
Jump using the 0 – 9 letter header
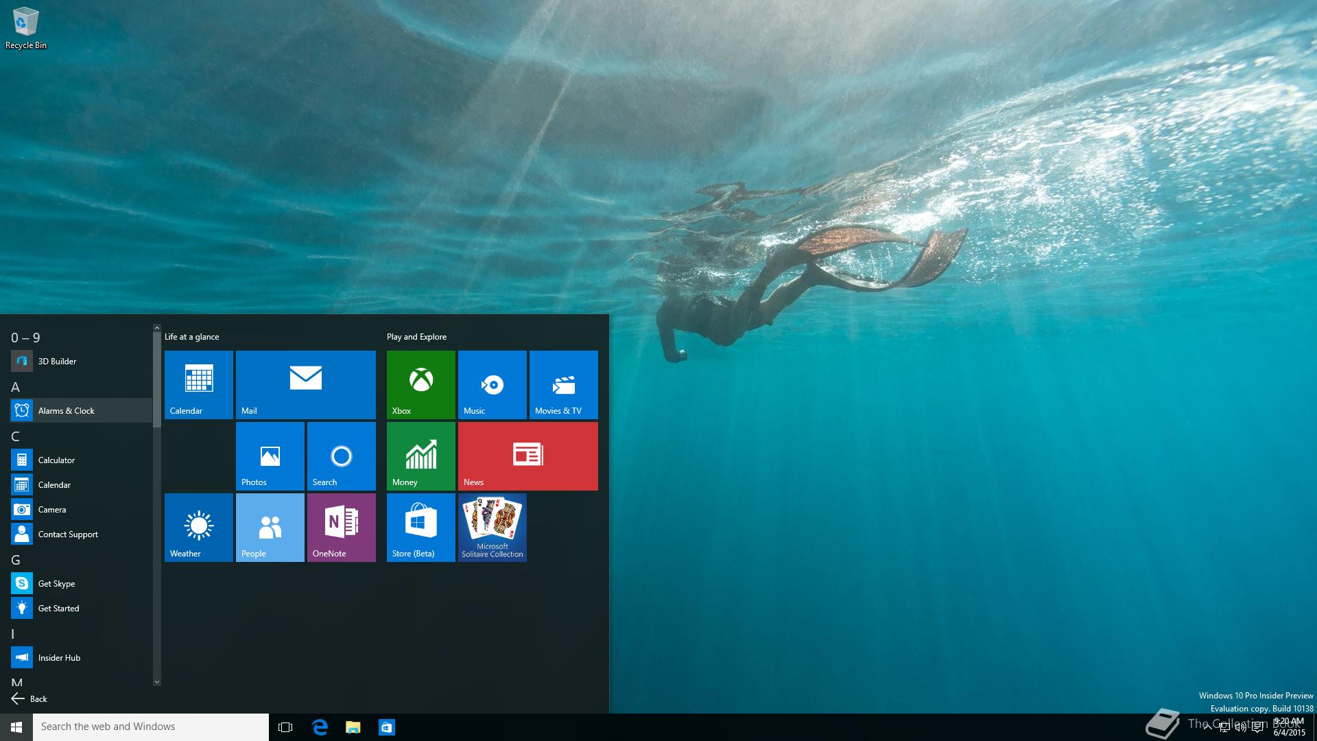point(25,338)
